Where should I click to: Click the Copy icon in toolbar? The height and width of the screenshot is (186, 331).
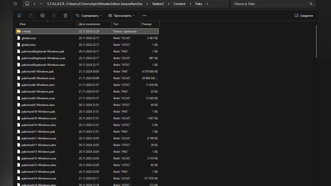tap(20, 16)
